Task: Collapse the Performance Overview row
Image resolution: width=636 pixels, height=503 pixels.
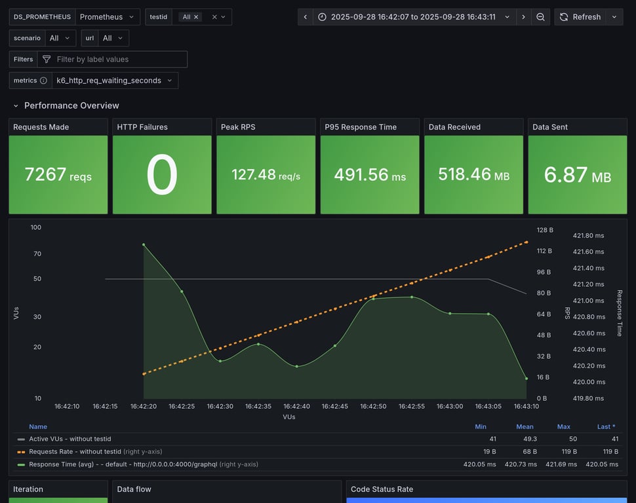Action: (16, 105)
